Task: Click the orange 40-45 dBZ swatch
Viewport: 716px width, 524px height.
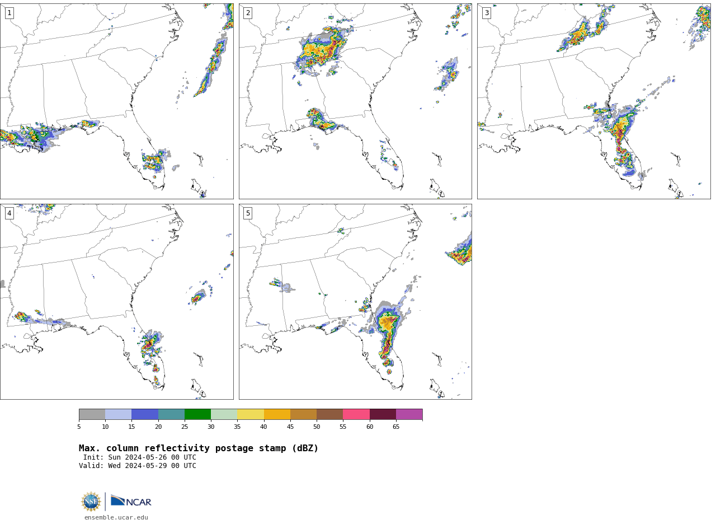Action: (x=277, y=414)
